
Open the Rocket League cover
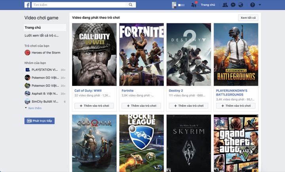point(141,143)
